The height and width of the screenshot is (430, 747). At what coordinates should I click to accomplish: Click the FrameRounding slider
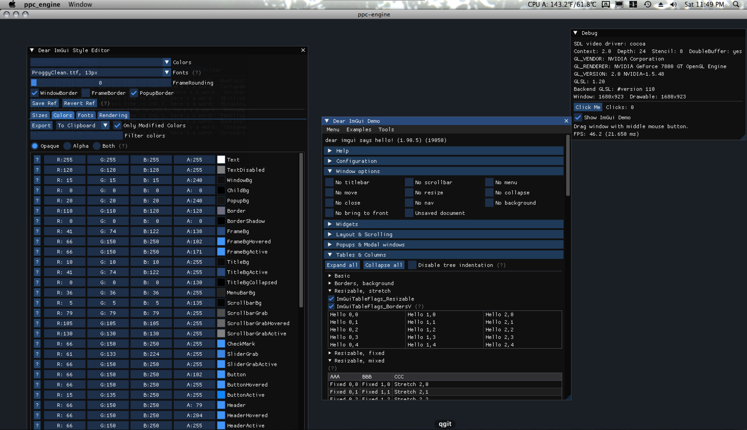(100, 83)
